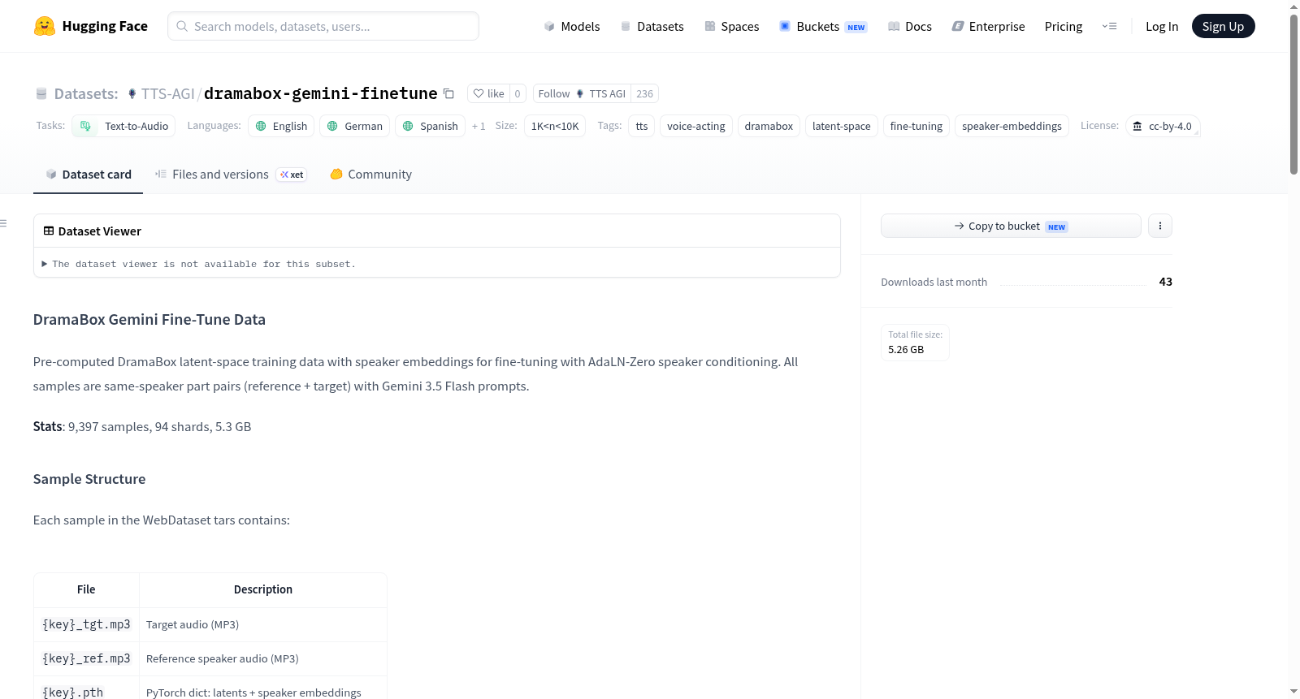Select the 1K<n<10K size tag
The width and height of the screenshot is (1300, 699).
[555, 126]
